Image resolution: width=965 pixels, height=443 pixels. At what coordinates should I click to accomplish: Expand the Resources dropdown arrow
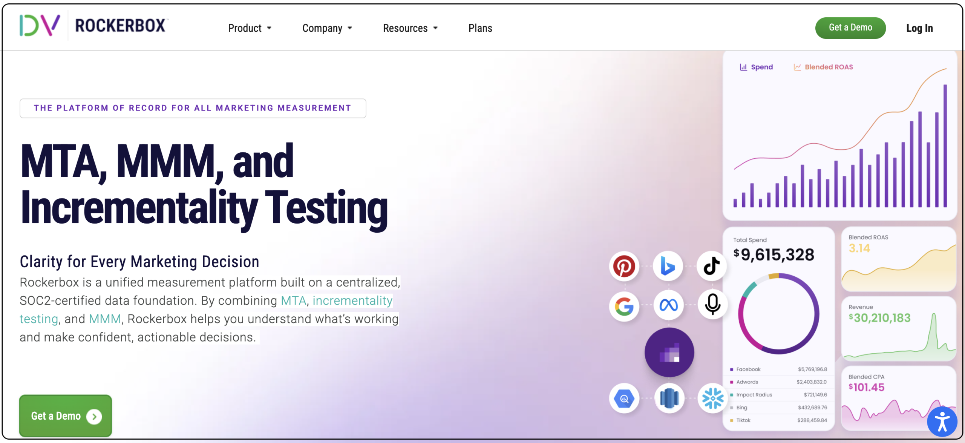tap(435, 28)
